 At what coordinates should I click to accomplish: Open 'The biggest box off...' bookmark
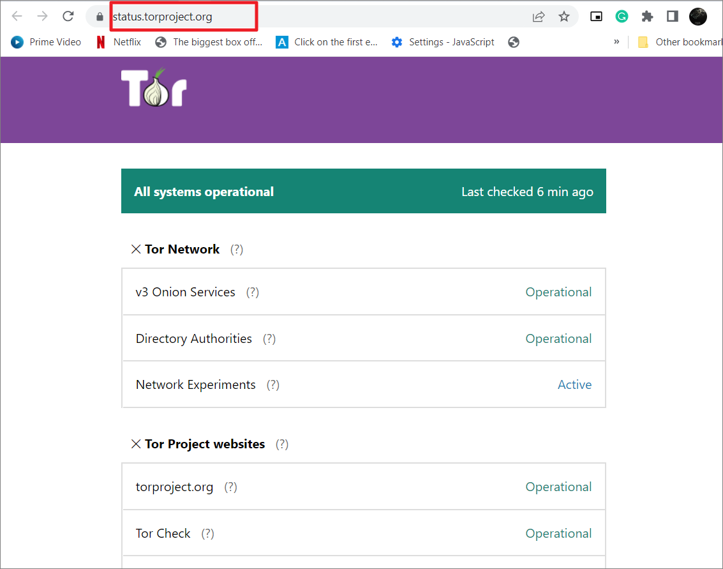coord(209,42)
